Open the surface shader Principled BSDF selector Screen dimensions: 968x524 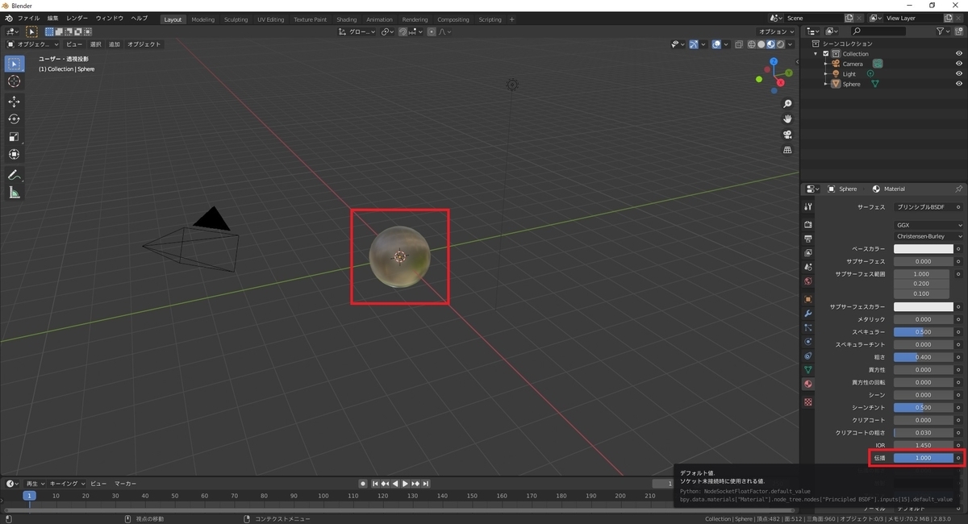[923, 207]
